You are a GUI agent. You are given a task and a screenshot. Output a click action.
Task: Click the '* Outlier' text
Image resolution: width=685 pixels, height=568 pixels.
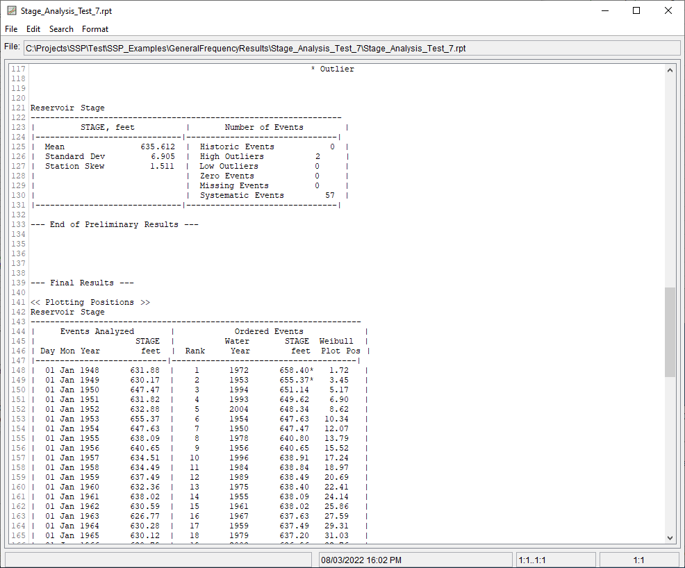(x=333, y=69)
